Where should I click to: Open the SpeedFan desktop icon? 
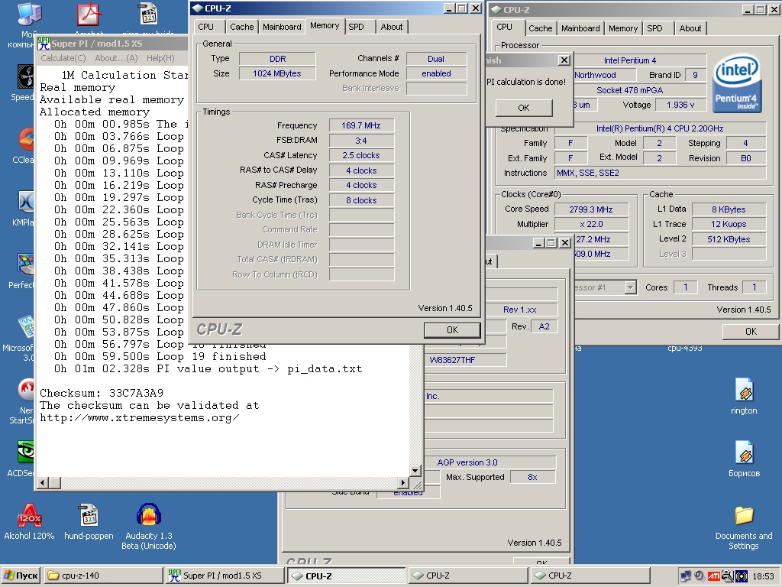(x=26, y=77)
